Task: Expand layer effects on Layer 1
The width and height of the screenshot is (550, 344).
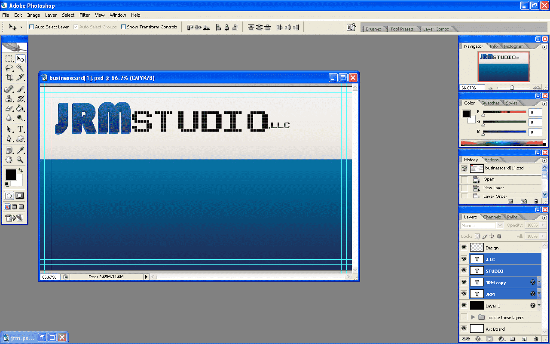Action: (539, 305)
